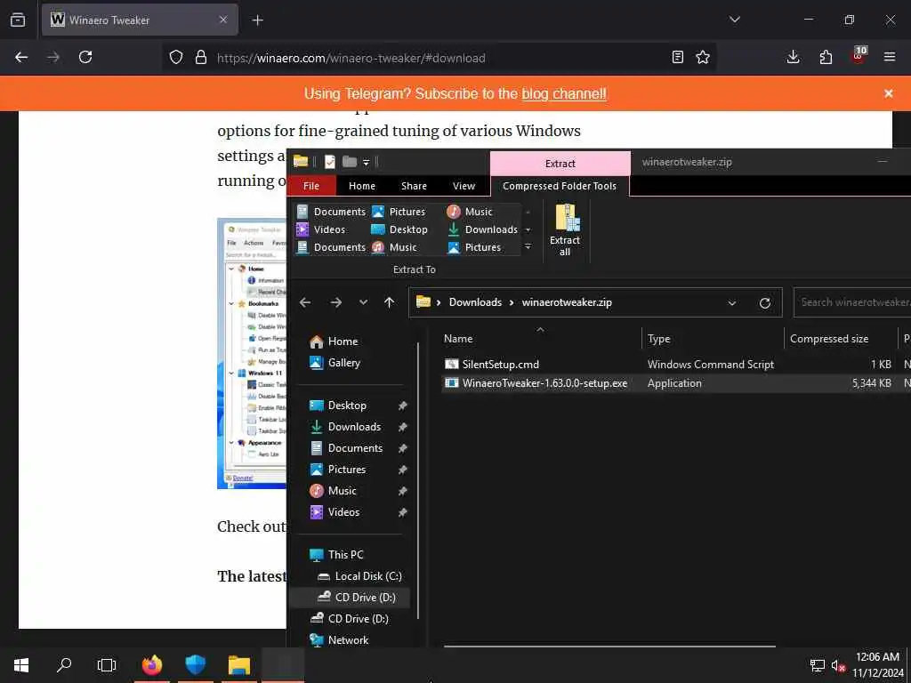Click the pink Extract contextual tab

click(560, 164)
